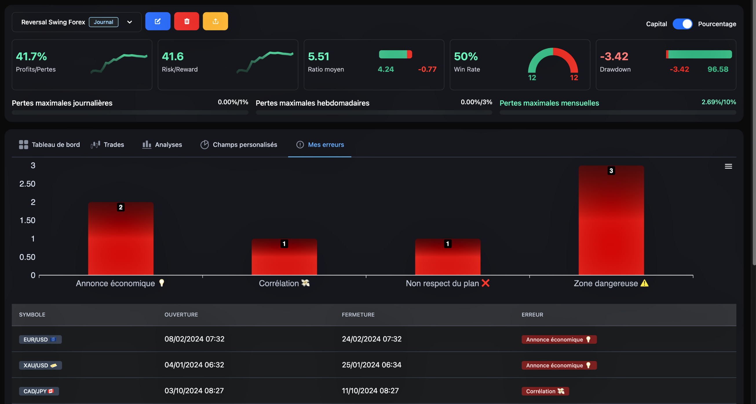
Task: Click the candlestick Trades icon
Action: pyautogui.click(x=95, y=145)
